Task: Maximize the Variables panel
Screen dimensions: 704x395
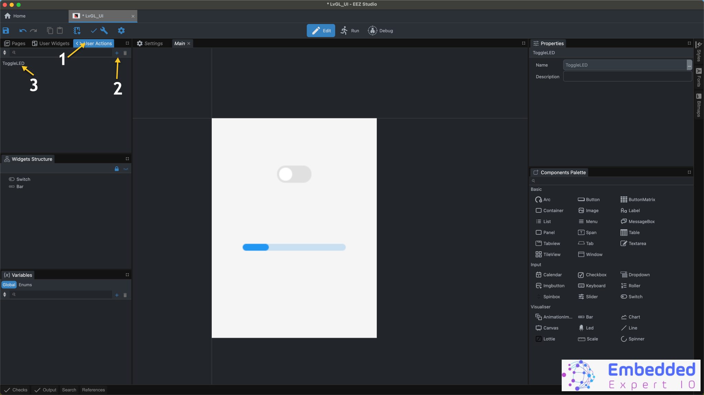Action: (x=127, y=275)
